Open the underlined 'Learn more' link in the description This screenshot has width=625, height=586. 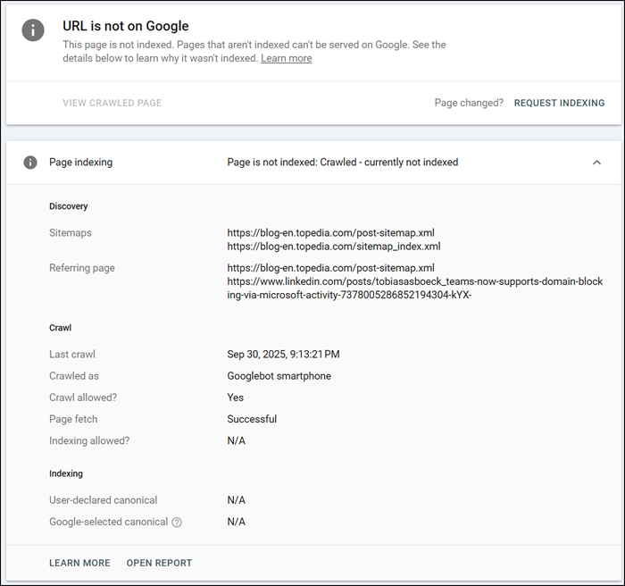click(286, 58)
